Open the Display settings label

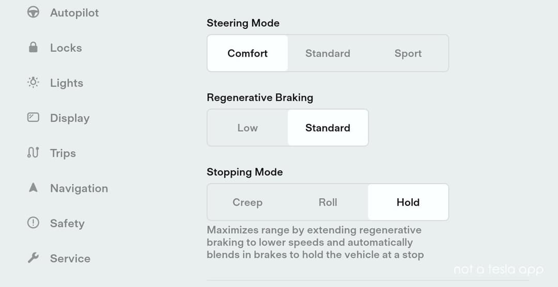70,118
